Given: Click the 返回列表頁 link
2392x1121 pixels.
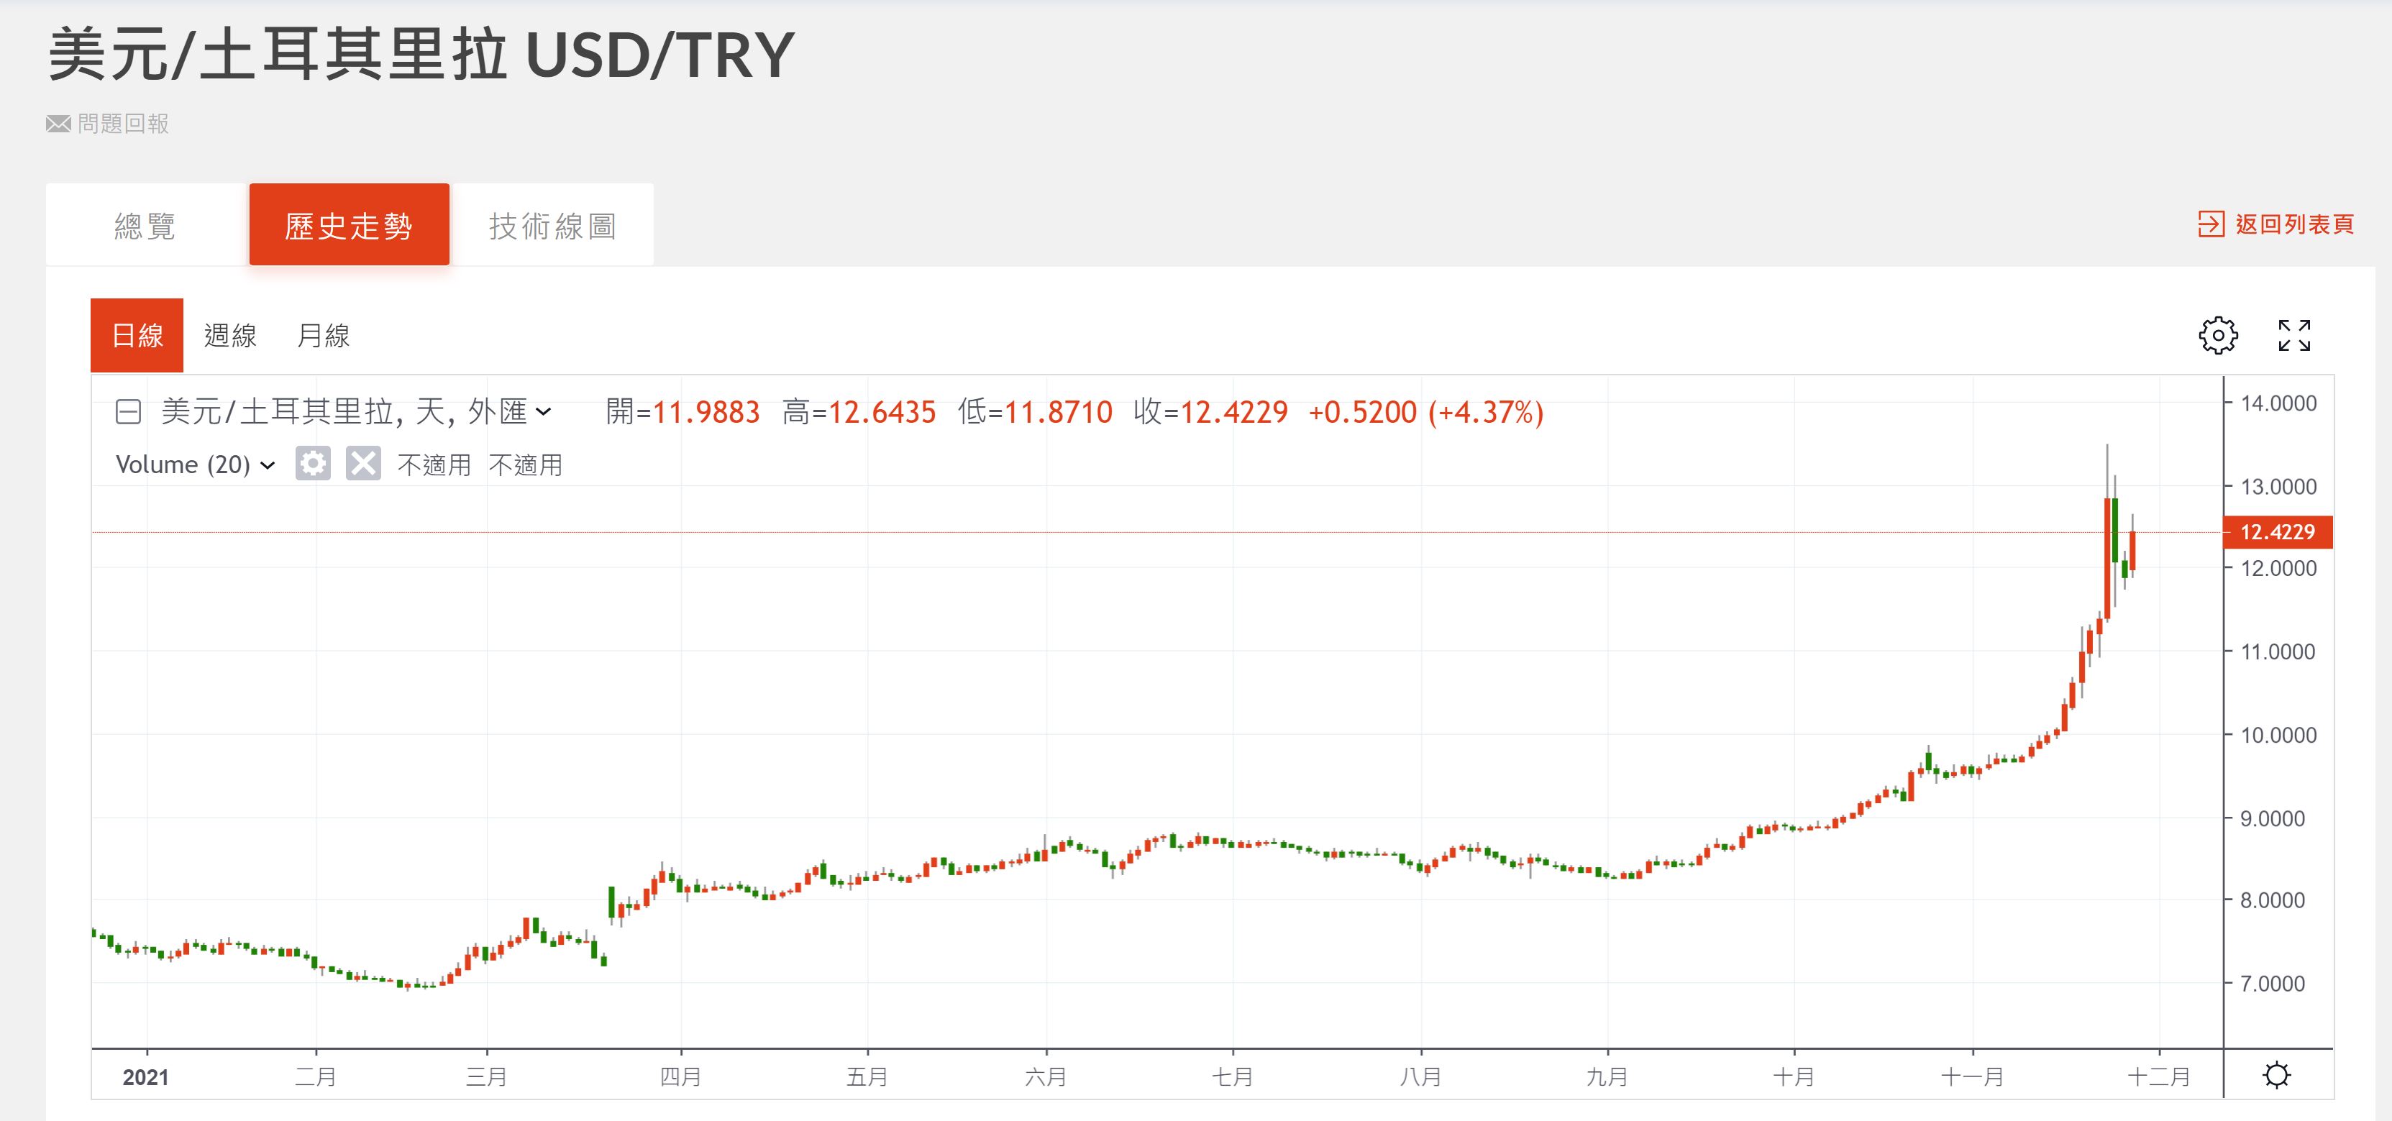Looking at the screenshot, I should (2294, 224).
